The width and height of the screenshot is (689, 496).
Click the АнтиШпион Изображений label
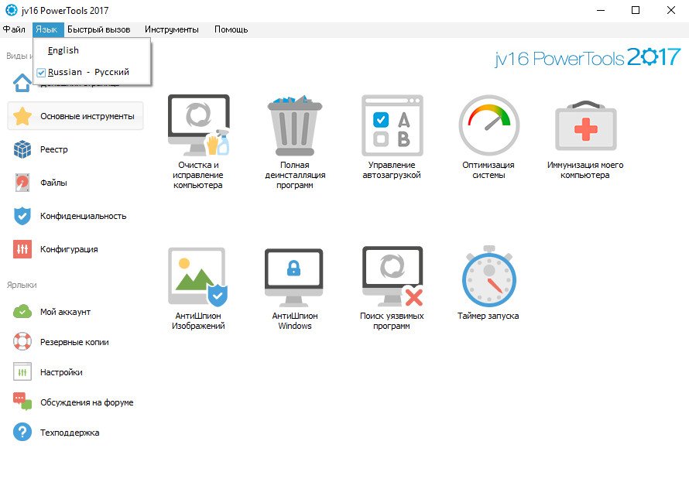click(198, 320)
